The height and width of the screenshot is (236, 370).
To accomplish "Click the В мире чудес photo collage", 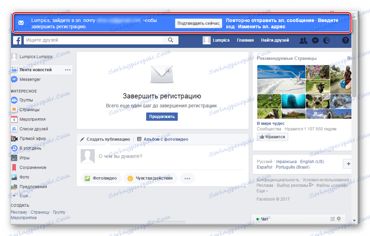I will tap(304, 92).
